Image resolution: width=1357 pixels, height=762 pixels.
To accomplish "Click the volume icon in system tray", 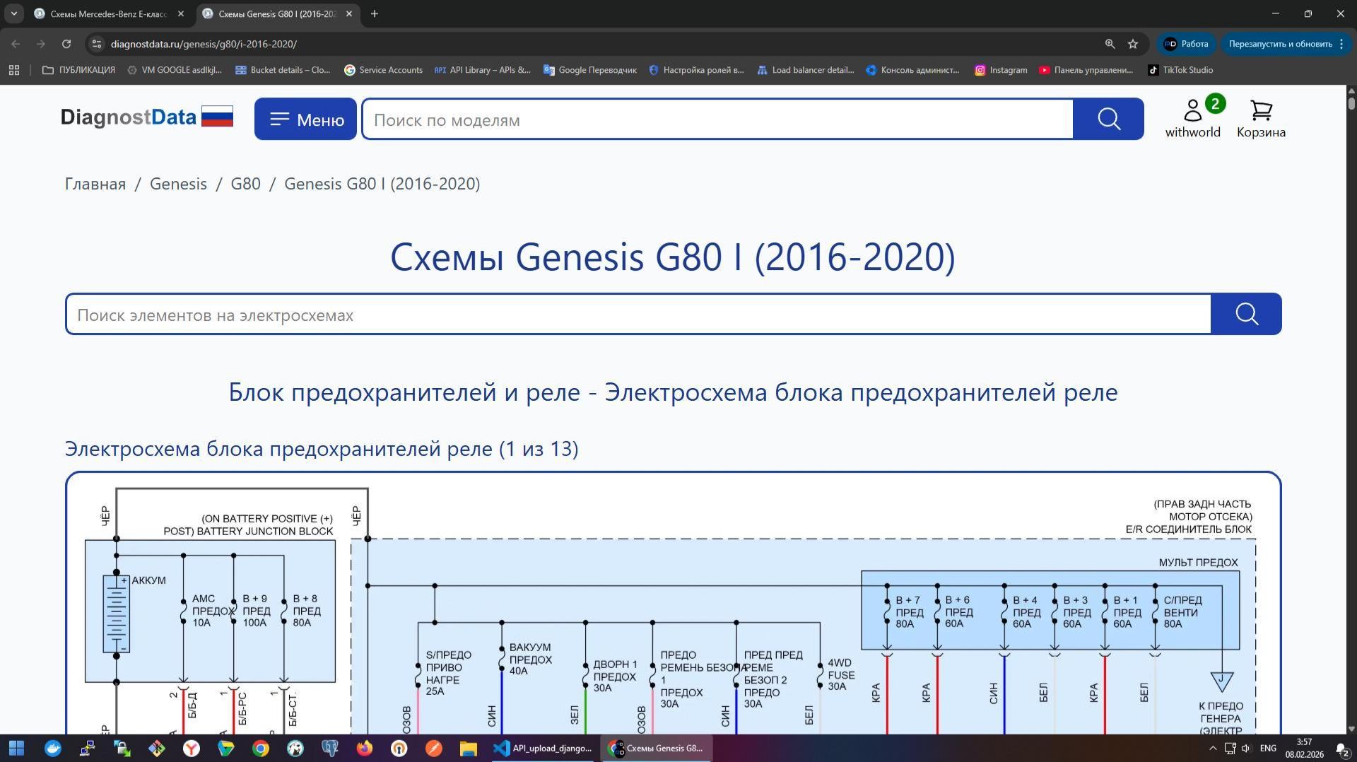I will pos(1245,748).
